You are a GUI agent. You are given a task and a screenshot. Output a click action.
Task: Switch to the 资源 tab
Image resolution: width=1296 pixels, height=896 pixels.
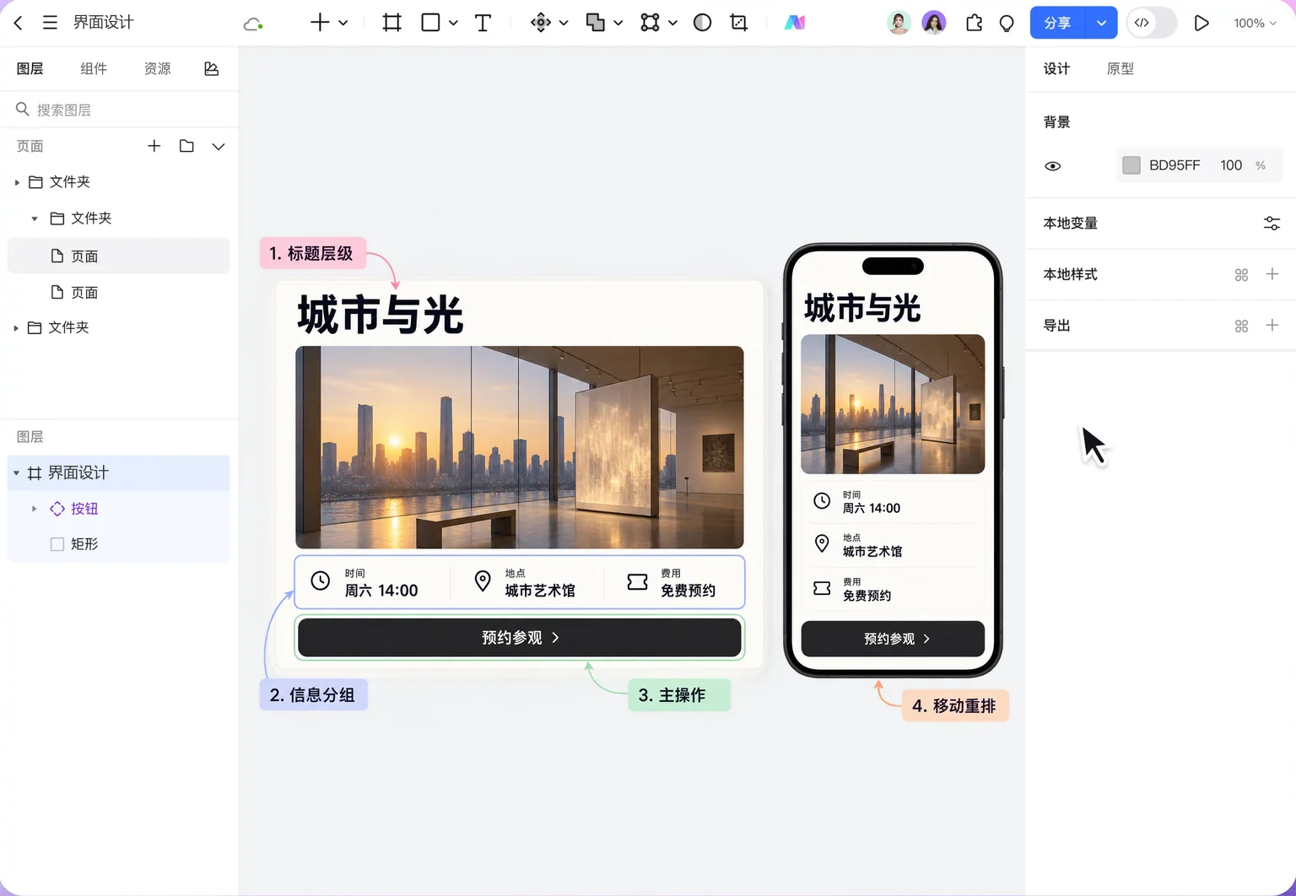click(157, 68)
